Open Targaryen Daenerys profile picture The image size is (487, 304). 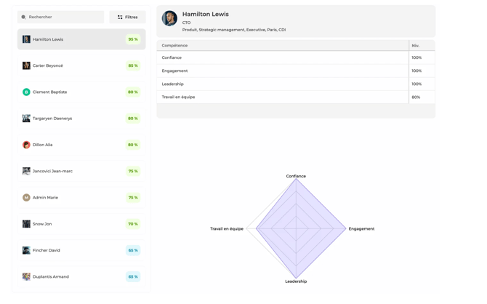point(26,119)
